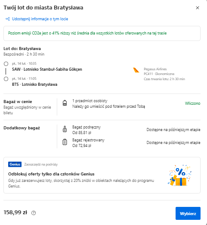The width and height of the screenshot is (207, 225).
Task: Click the share icon beside Udostępnij
Action: 8,19
